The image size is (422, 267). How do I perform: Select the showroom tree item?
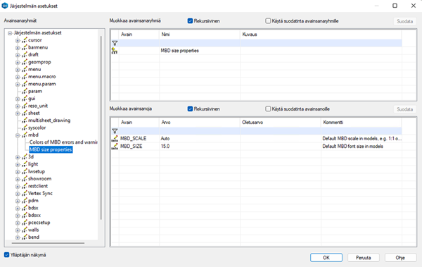[x=39, y=179]
